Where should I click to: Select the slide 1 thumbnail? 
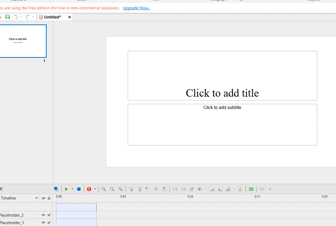[22, 41]
